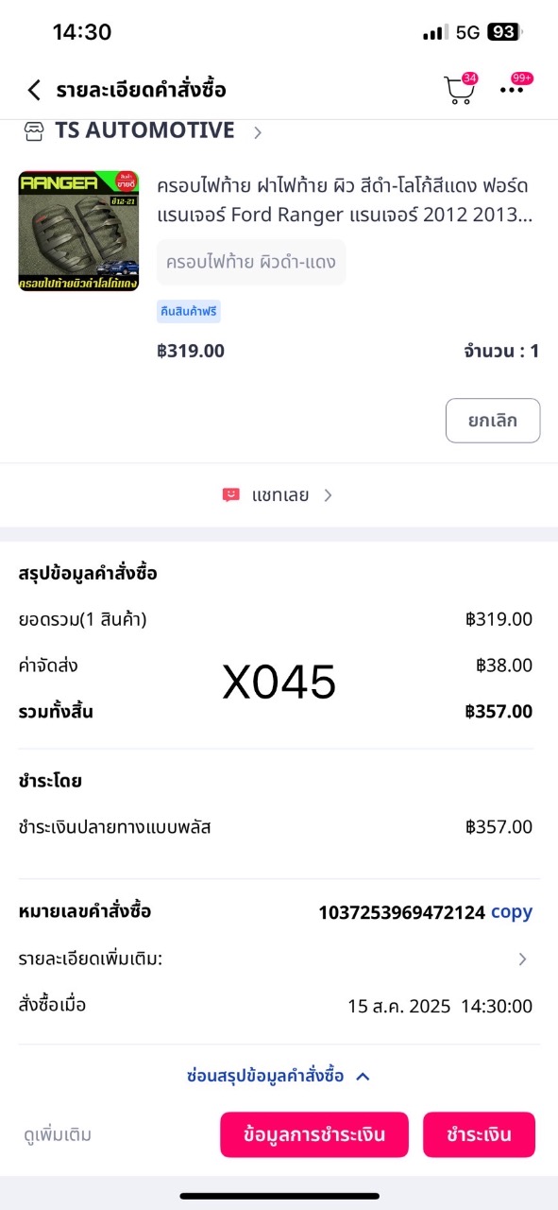
Task: Open the Ranger tail light product thumbnail
Action: coord(78,231)
